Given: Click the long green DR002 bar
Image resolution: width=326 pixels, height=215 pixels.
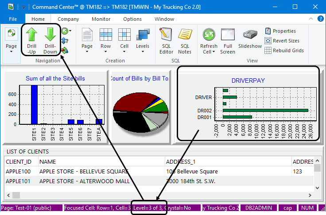Looking at the screenshot, I should tap(265, 111).
